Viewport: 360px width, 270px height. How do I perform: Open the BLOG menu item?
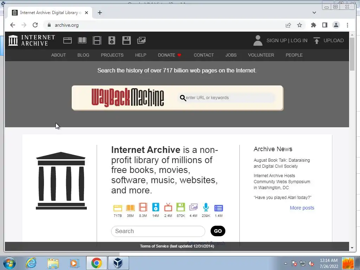(83, 55)
